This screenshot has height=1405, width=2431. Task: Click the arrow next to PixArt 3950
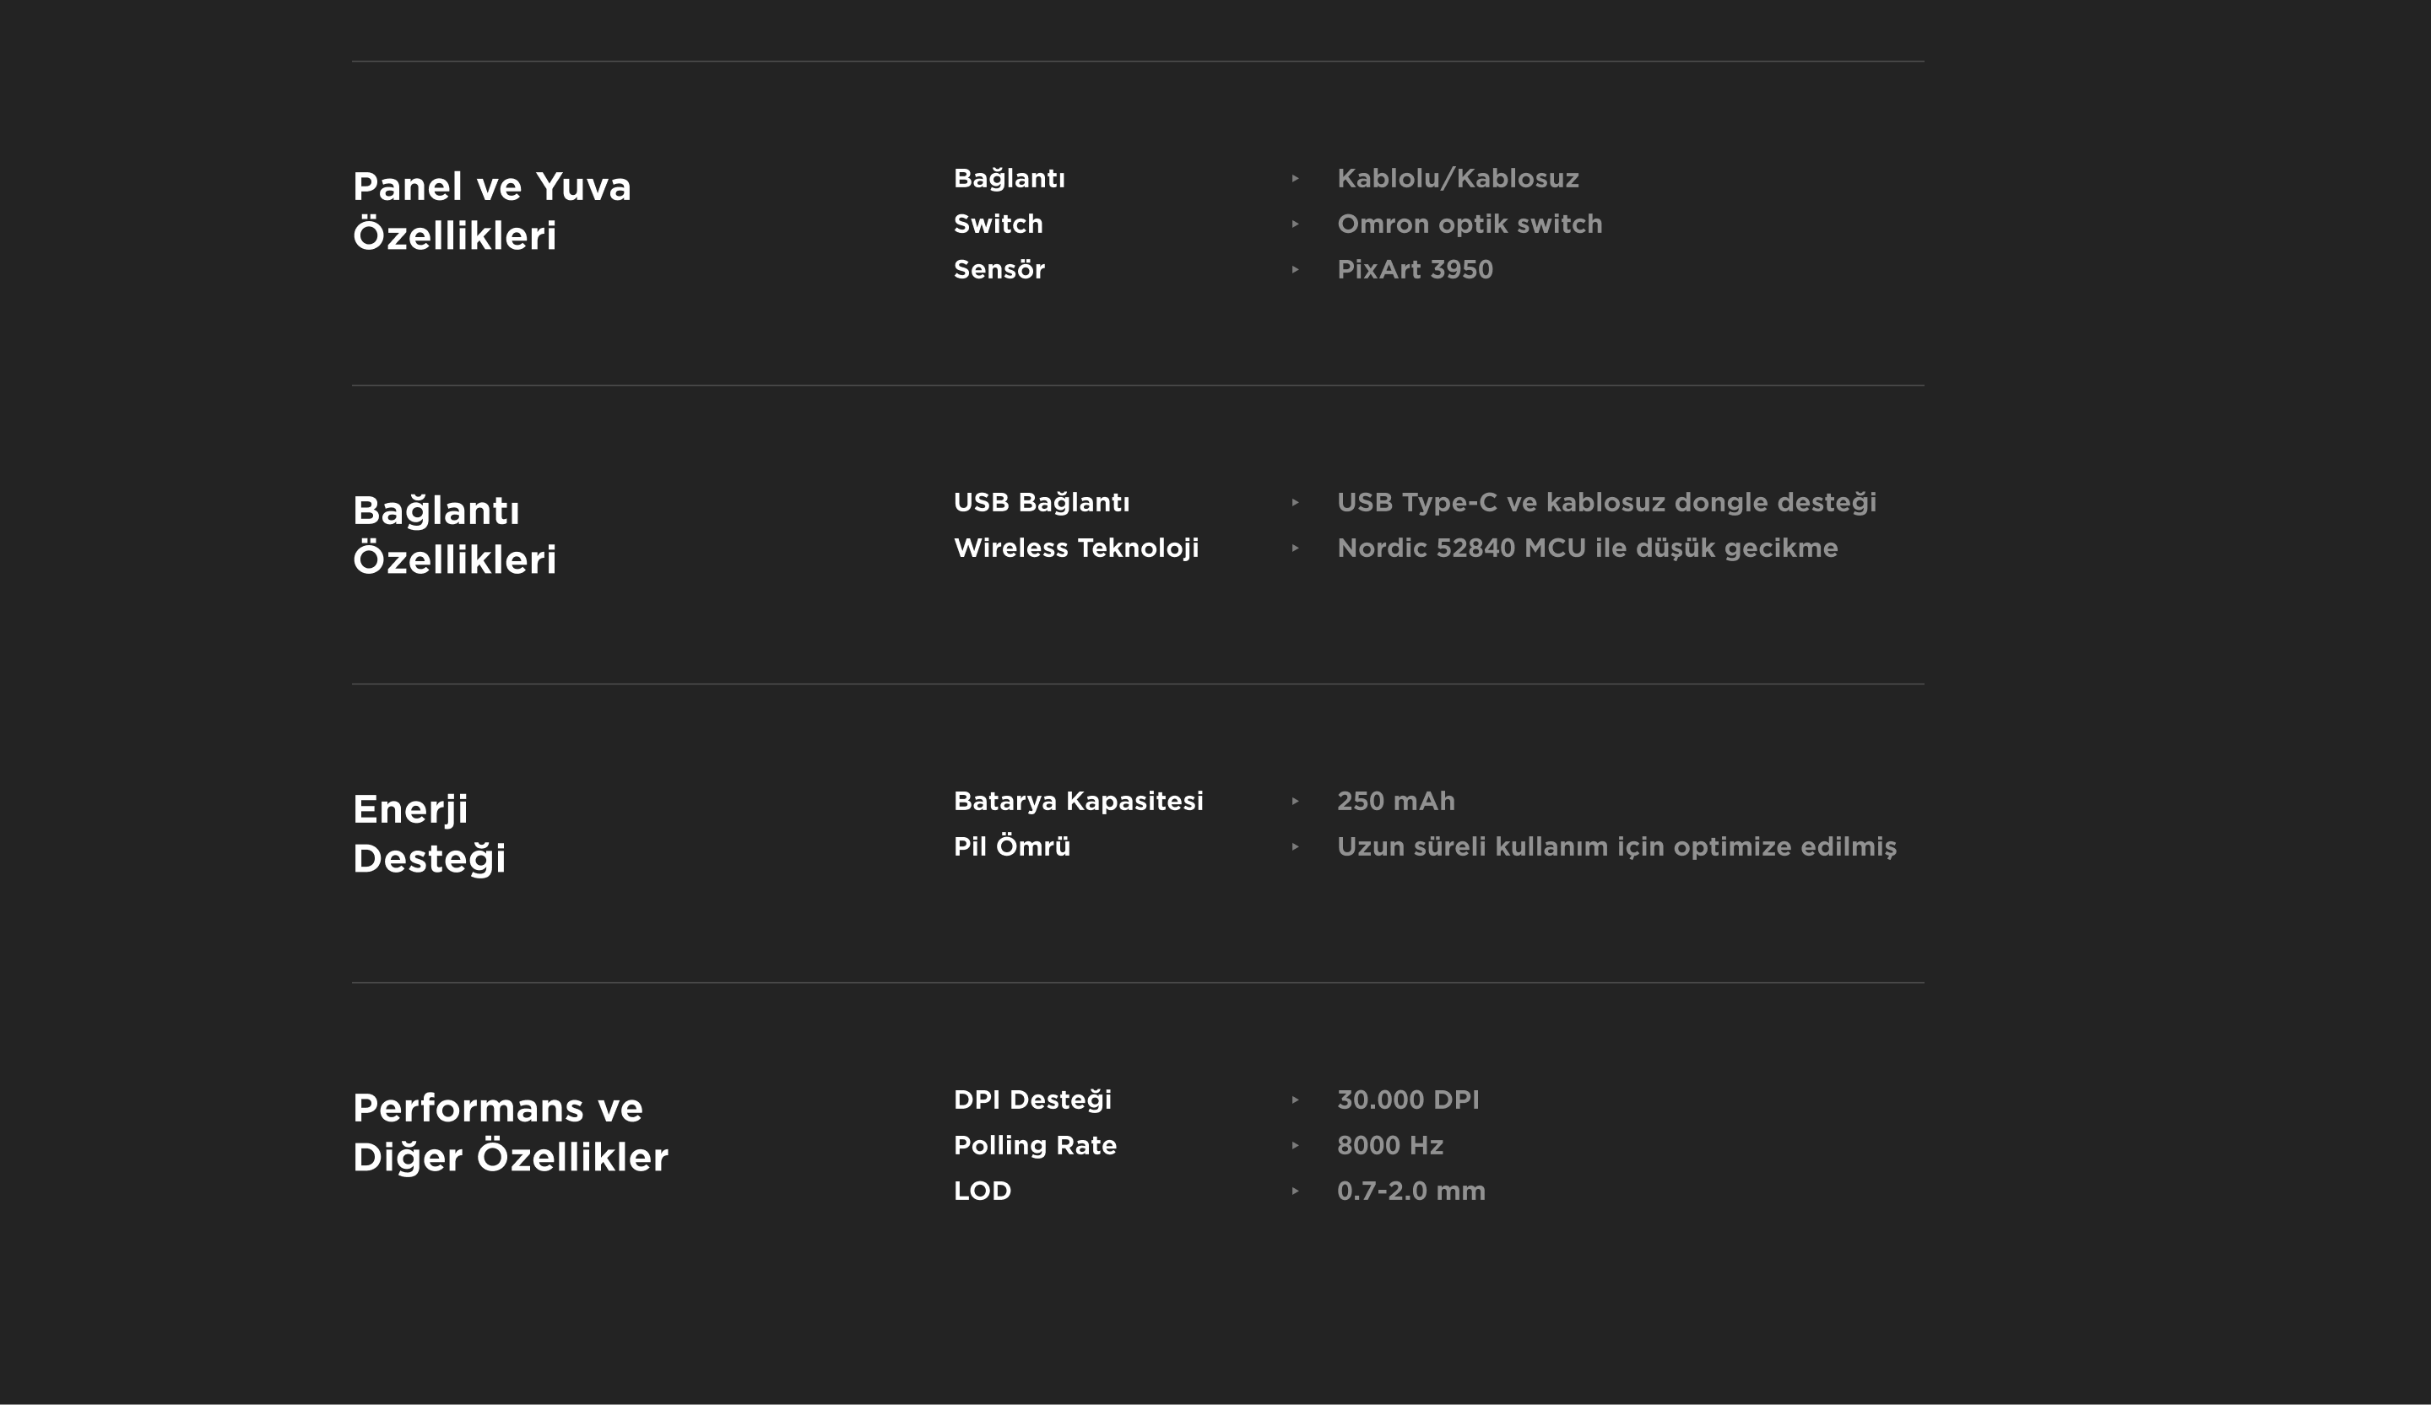pos(1295,269)
